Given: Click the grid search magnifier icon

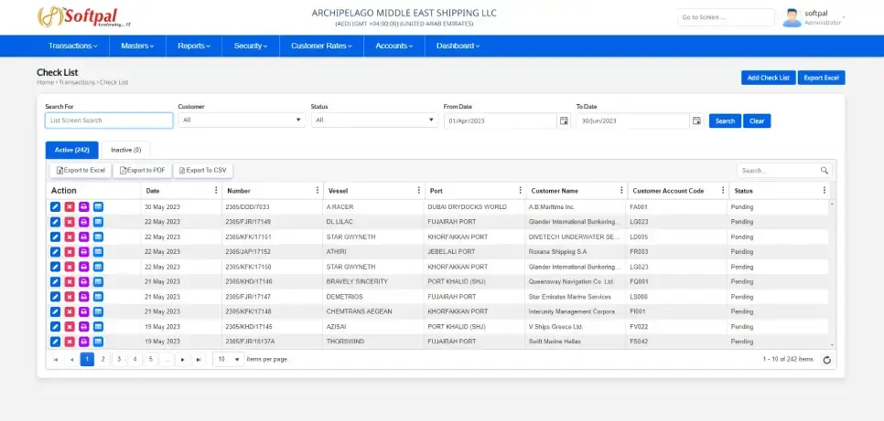Looking at the screenshot, I should point(825,171).
